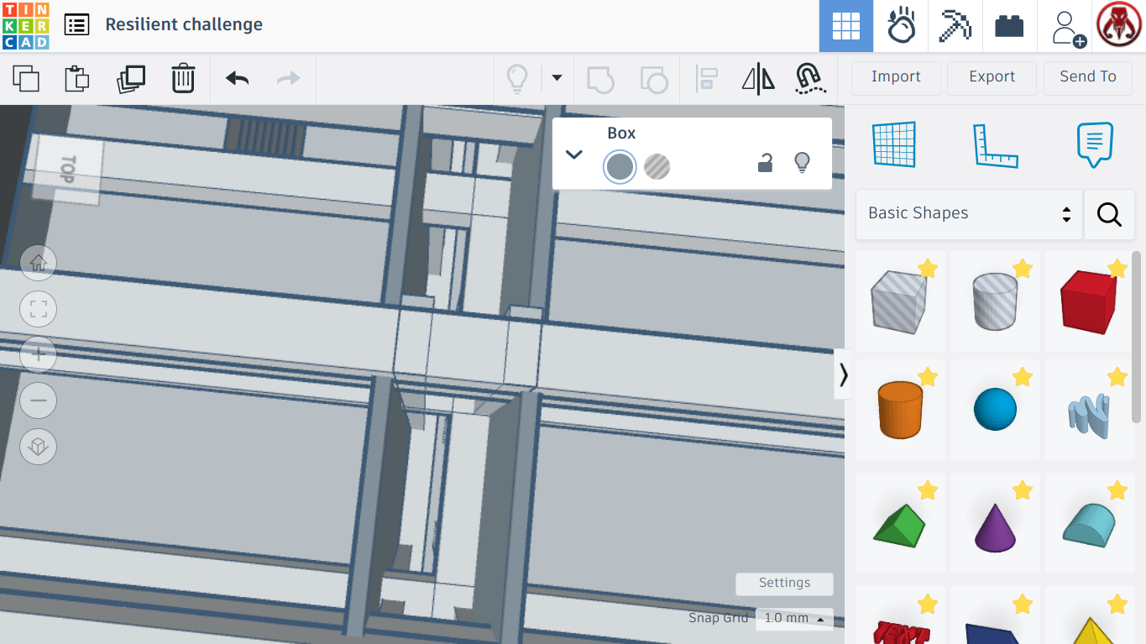1146x644 pixels.
Task: Ungroup the selected shapes
Action: coord(654,79)
